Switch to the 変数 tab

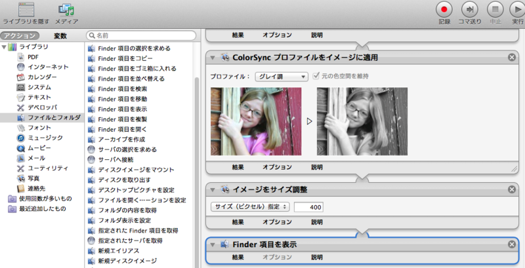click(60, 36)
